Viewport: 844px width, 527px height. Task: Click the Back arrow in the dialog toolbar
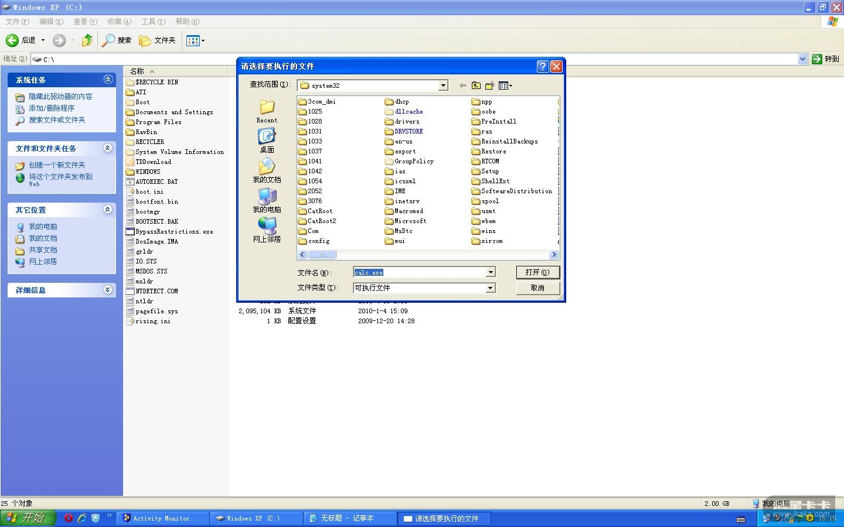coord(462,85)
